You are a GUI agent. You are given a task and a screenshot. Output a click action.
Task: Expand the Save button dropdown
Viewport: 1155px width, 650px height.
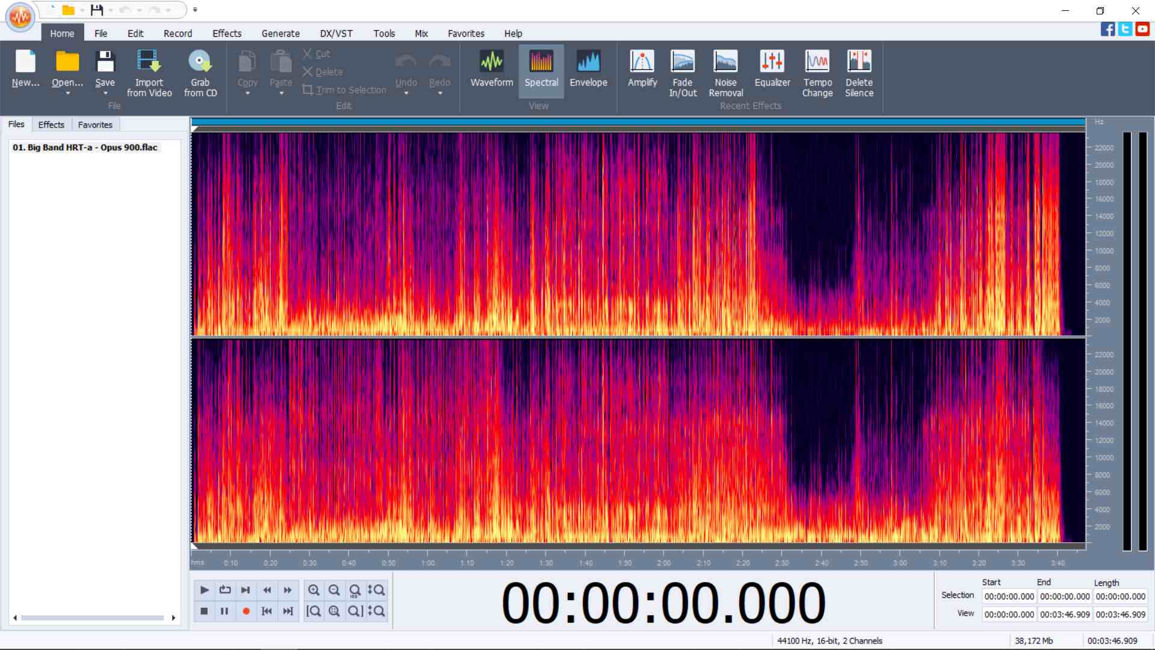coord(105,94)
